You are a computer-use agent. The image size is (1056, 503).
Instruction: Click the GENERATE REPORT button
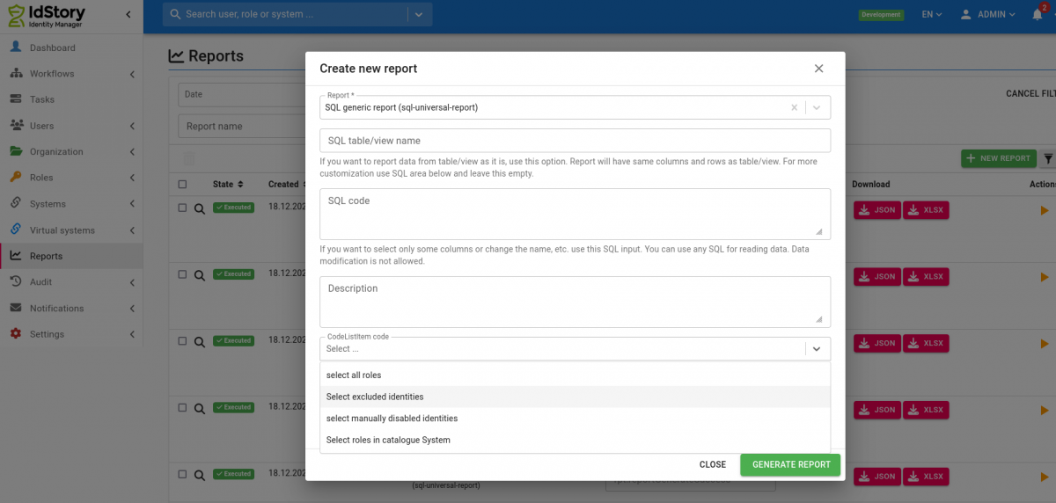pyautogui.click(x=791, y=464)
